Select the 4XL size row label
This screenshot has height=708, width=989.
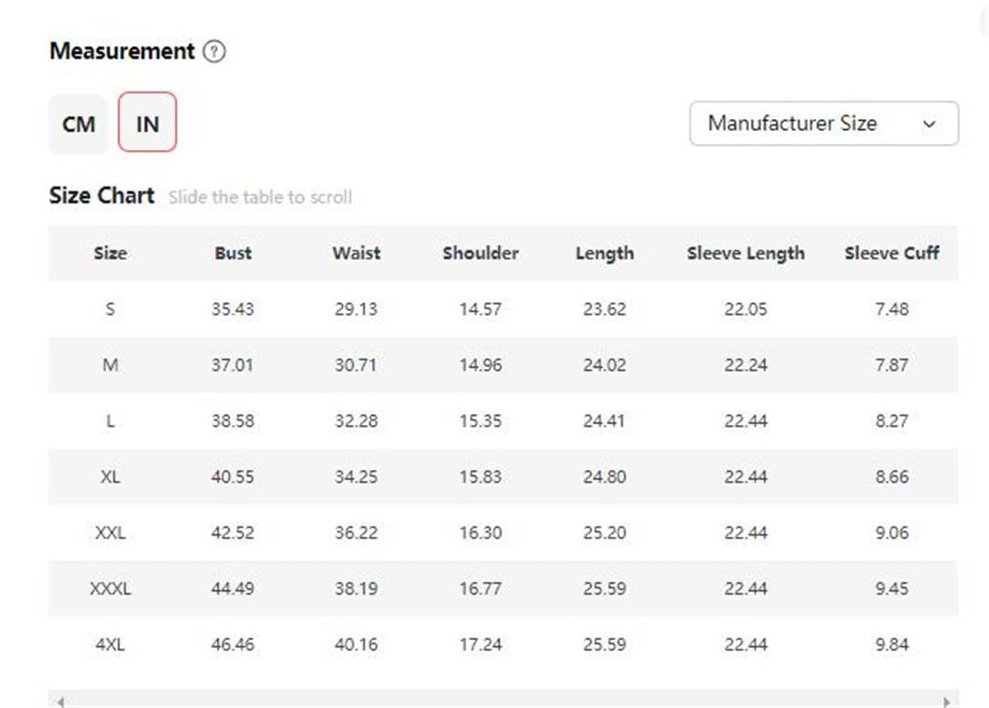[111, 644]
